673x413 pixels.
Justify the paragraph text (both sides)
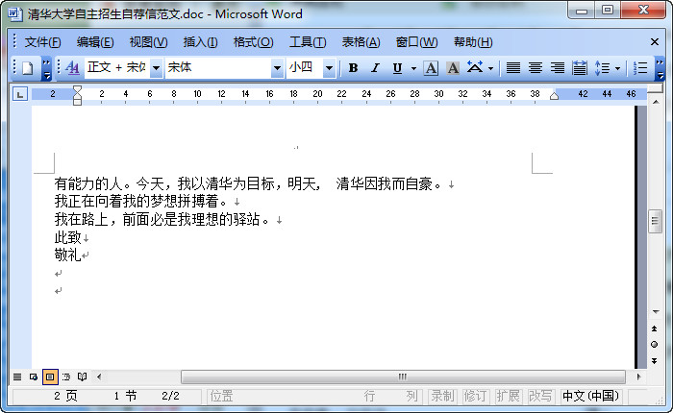pyautogui.click(x=513, y=68)
